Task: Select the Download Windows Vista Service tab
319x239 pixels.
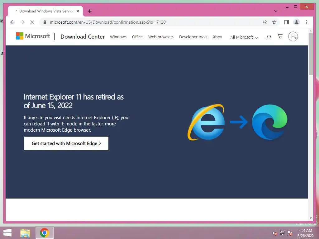Action: pos(45,11)
